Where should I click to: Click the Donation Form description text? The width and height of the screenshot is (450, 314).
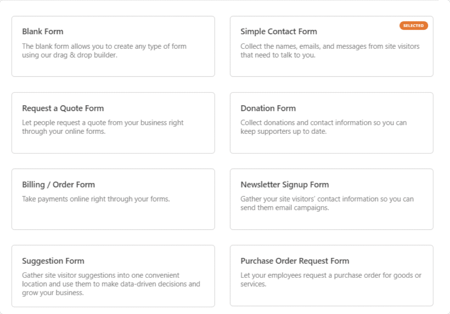tap(323, 127)
